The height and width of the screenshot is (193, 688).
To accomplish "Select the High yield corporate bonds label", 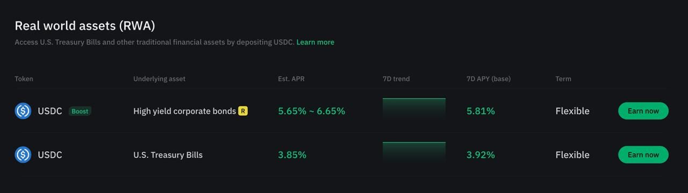I will tap(184, 111).
